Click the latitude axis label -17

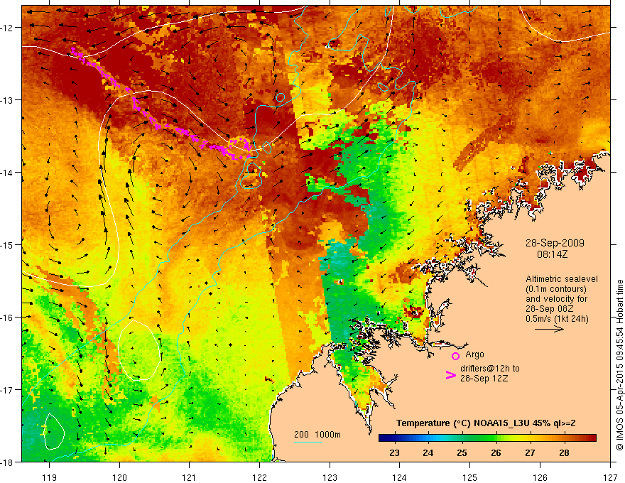(8, 389)
